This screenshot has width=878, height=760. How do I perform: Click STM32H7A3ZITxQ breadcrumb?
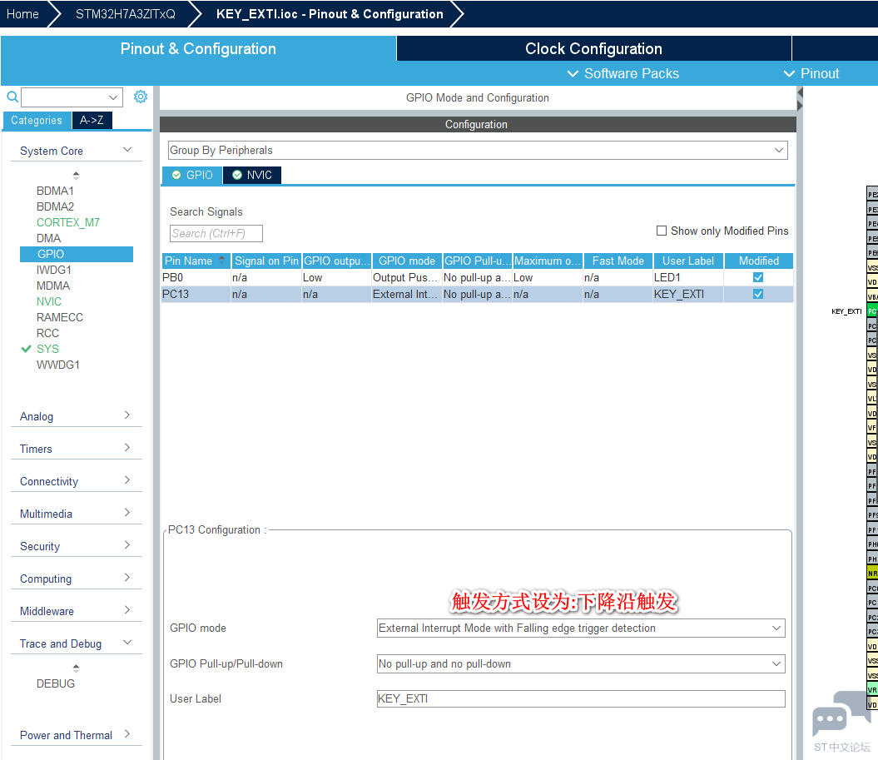(126, 14)
